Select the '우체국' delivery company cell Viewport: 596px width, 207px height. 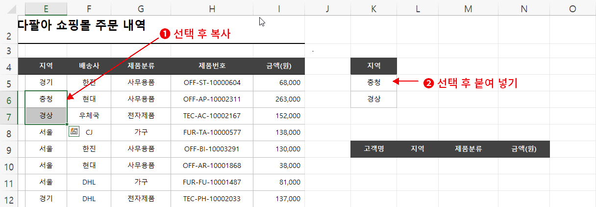pos(89,116)
